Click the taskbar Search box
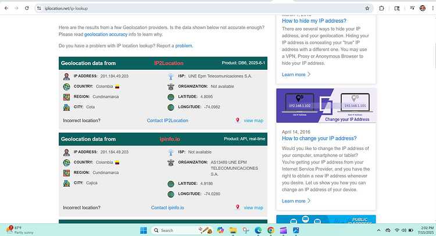This screenshot has height=236, width=436. tap(174, 230)
